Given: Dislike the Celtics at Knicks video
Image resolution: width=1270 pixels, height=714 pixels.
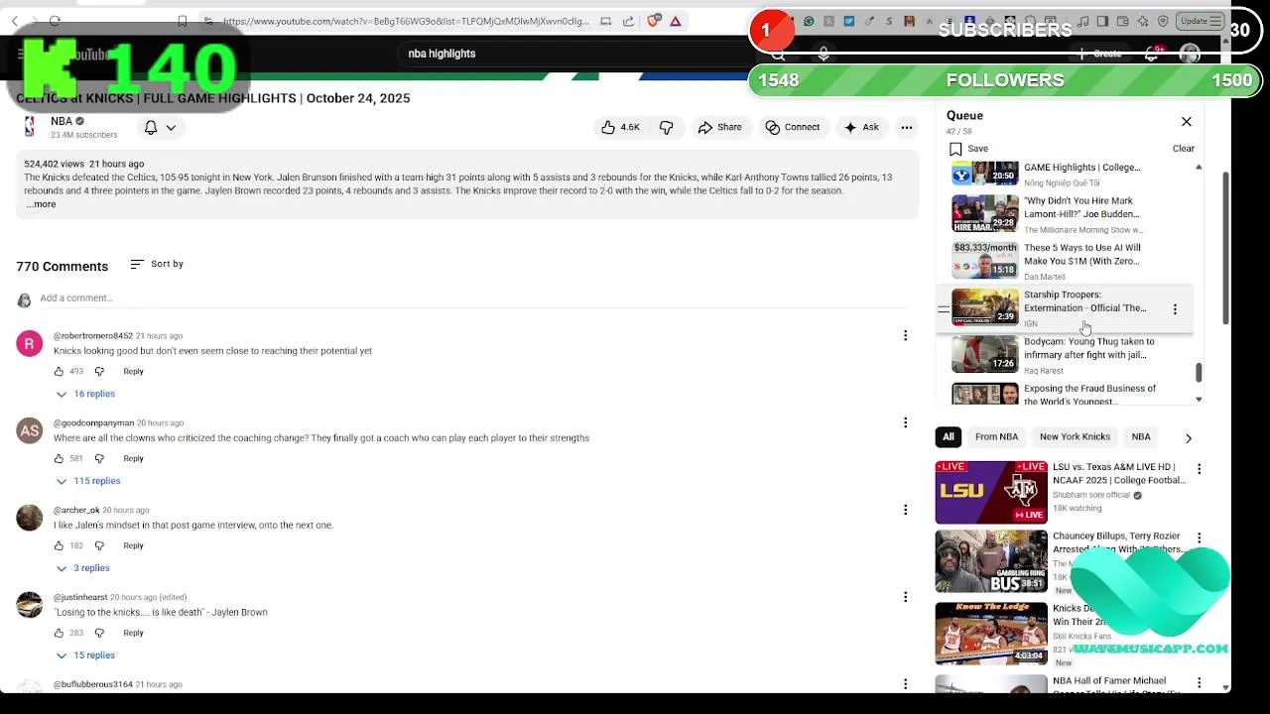Looking at the screenshot, I should point(667,127).
